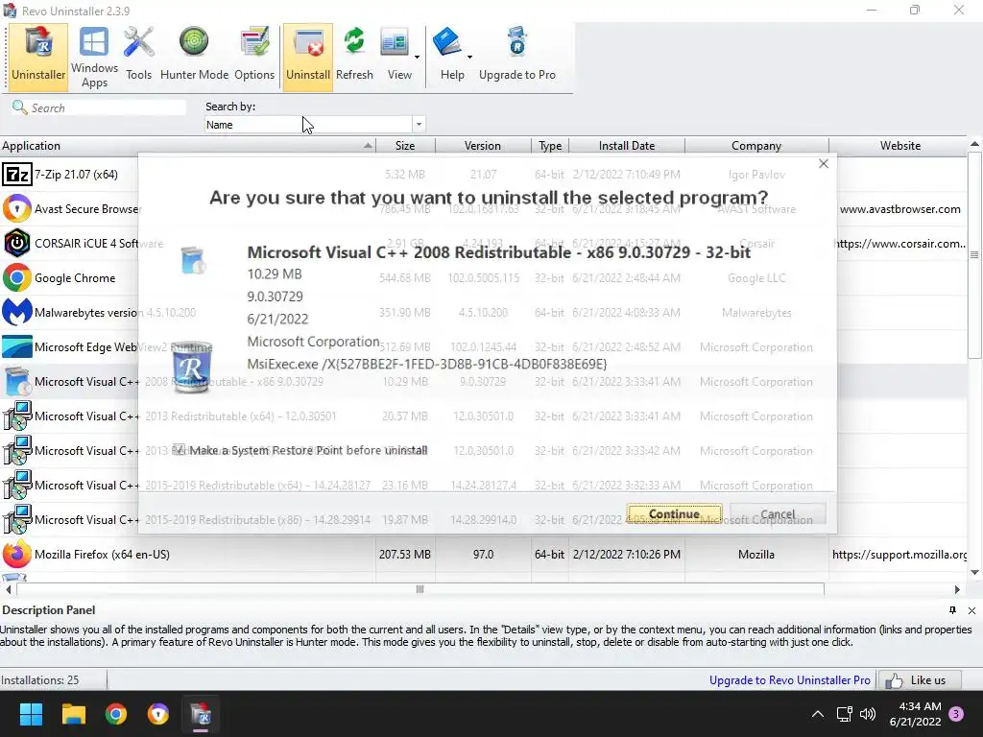The width and height of the screenshot is (983, 737).
Task: Toggle Make a System Restore Point checkbox
Action: click(x=179, y=450)
